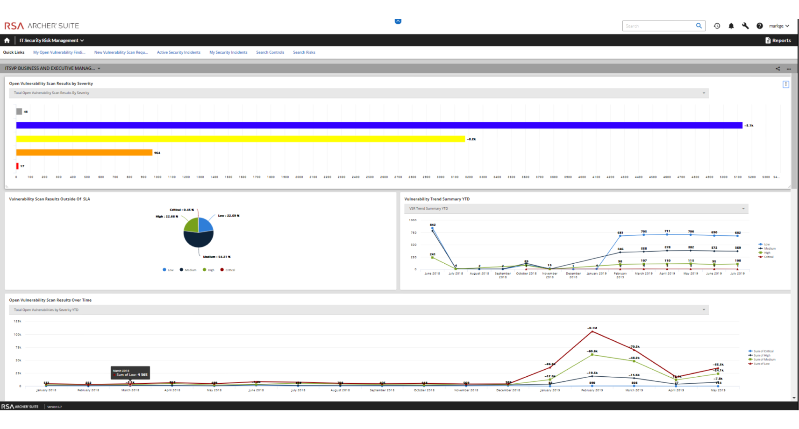Click the Medium 54.21% pie slice

coord(199,240)
